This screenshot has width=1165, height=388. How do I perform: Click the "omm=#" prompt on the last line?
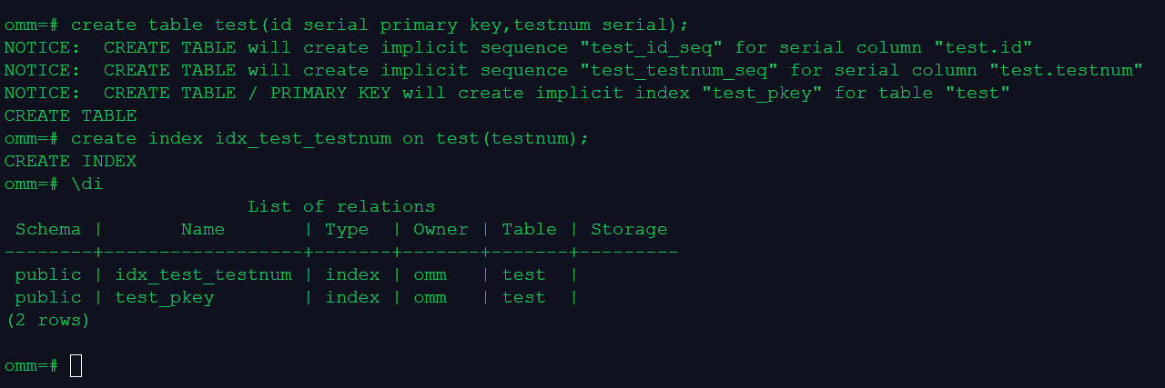coord(31,365)
